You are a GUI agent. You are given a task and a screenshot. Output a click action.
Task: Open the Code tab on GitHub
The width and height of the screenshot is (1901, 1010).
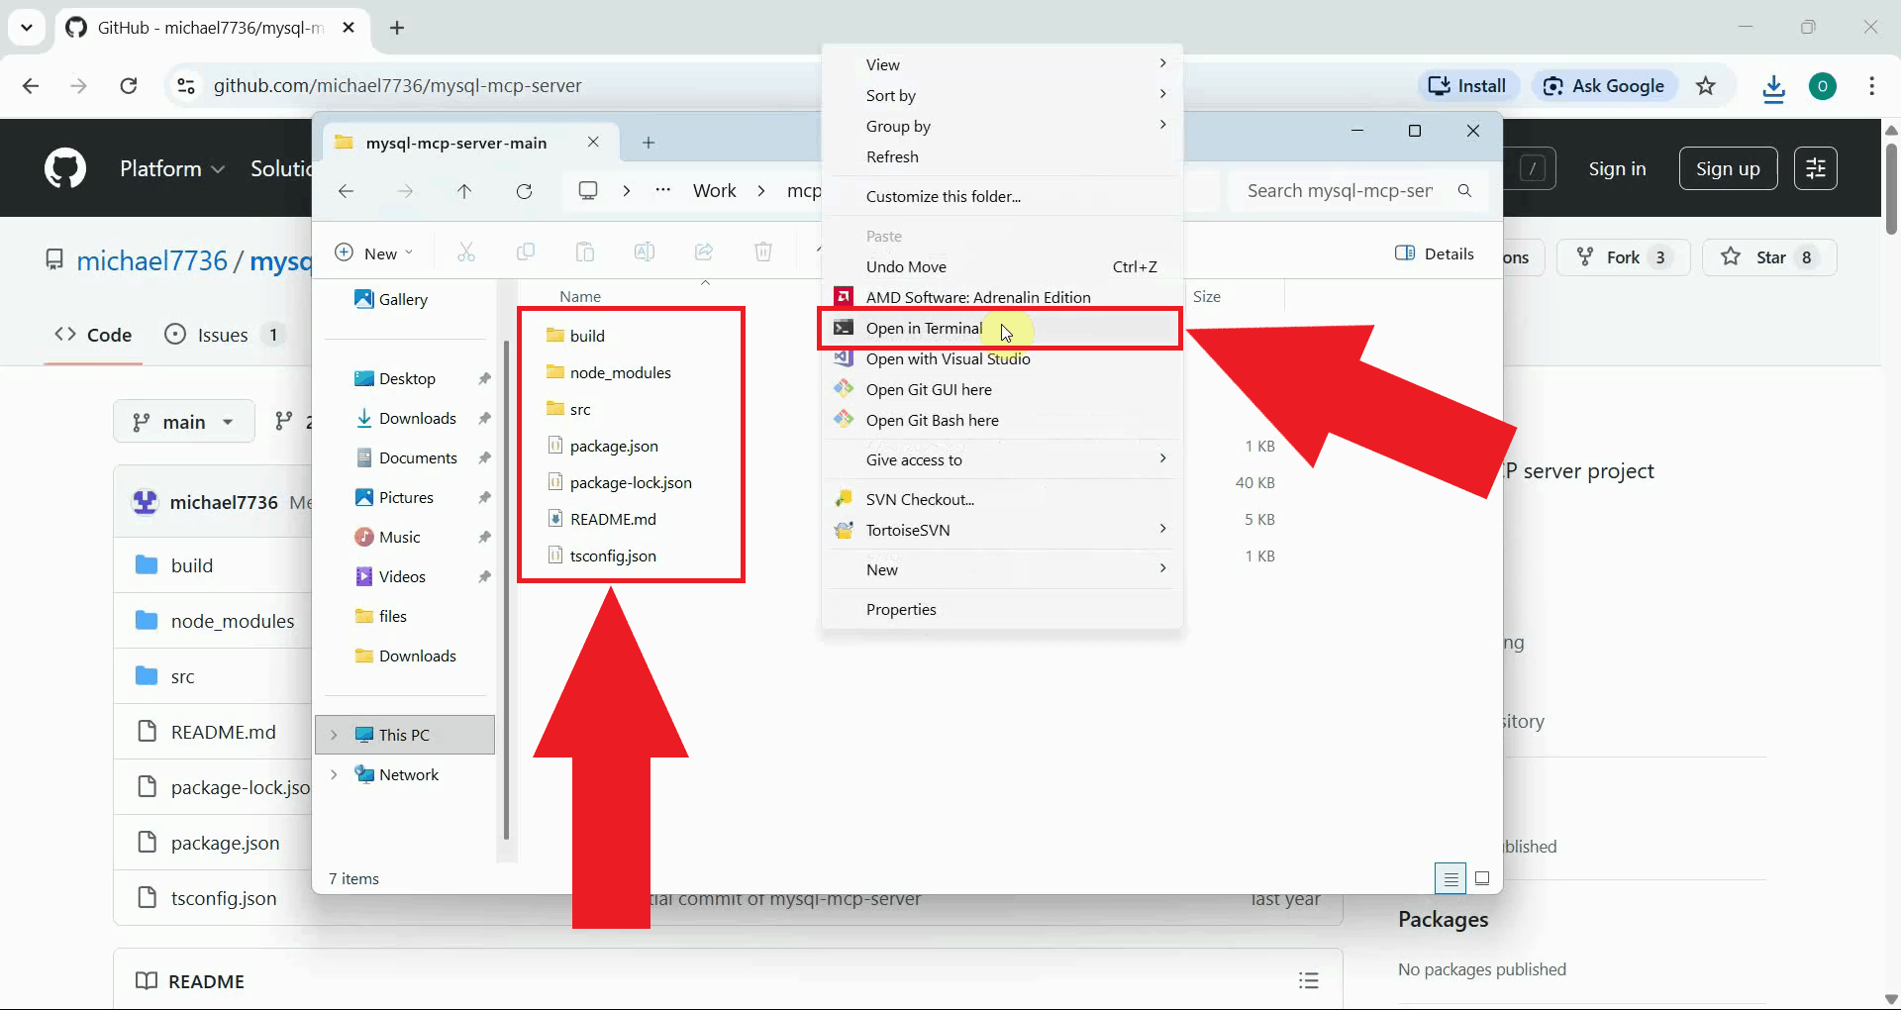pyautogui.click(x=93, y=335)
